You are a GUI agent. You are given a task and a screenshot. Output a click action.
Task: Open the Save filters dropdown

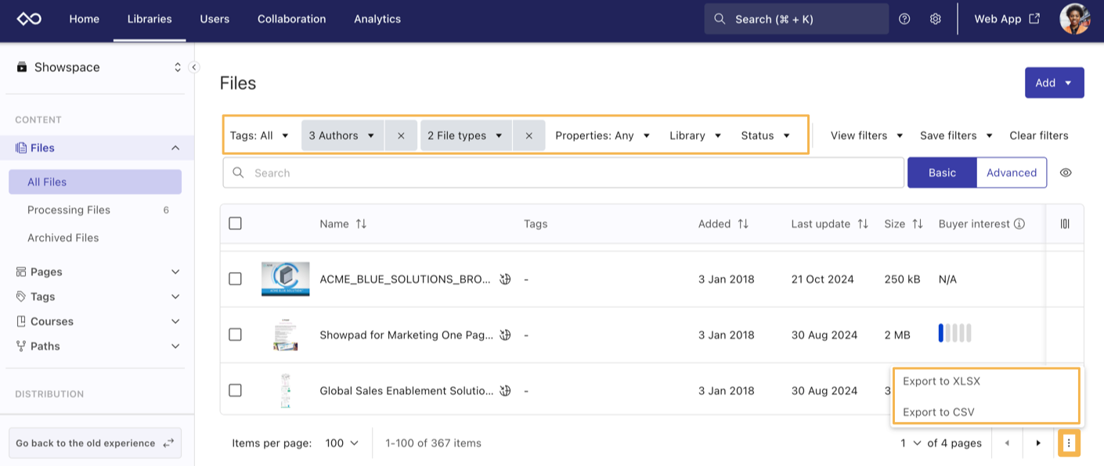tap(956, 135)
